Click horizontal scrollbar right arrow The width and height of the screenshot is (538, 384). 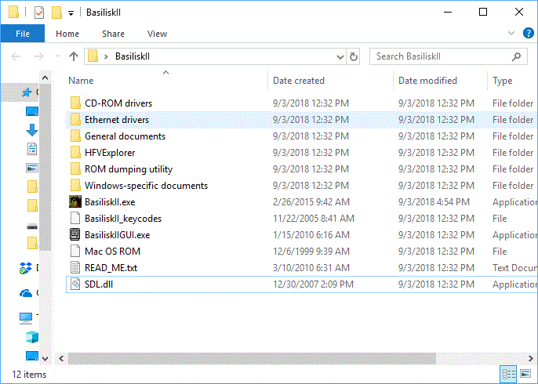tap(531, 359)
